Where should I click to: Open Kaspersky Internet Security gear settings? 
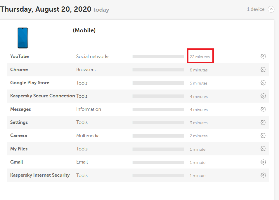263,175
